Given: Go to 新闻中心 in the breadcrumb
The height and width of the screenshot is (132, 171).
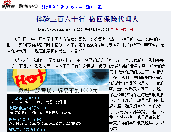Looking at the screenshot, I should pyautogui.click(x=67, y=7).
